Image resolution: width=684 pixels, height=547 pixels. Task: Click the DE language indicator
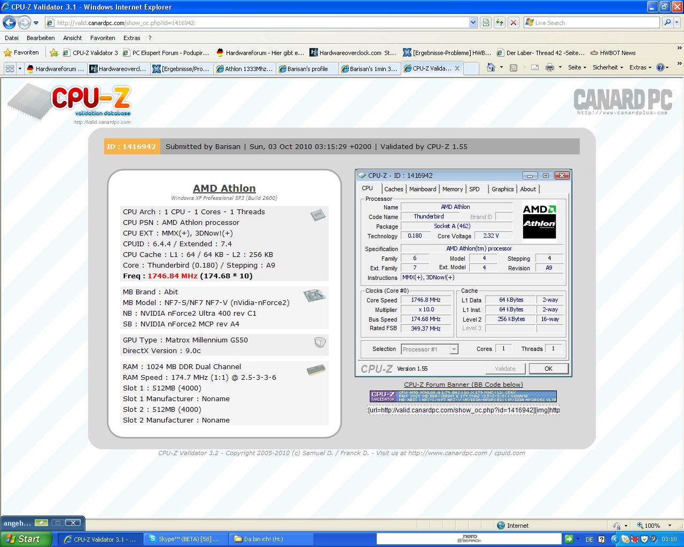(589, 540)
